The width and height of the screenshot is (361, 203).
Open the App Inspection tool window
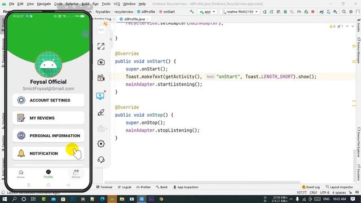point(186,187)
